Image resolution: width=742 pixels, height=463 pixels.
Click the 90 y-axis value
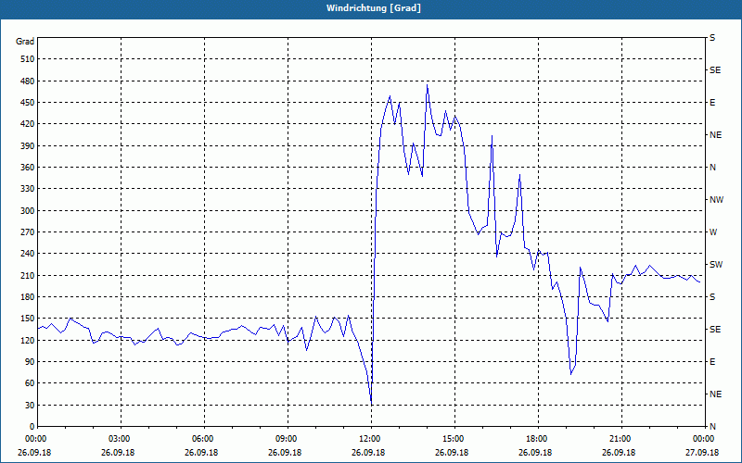(30, 362)
